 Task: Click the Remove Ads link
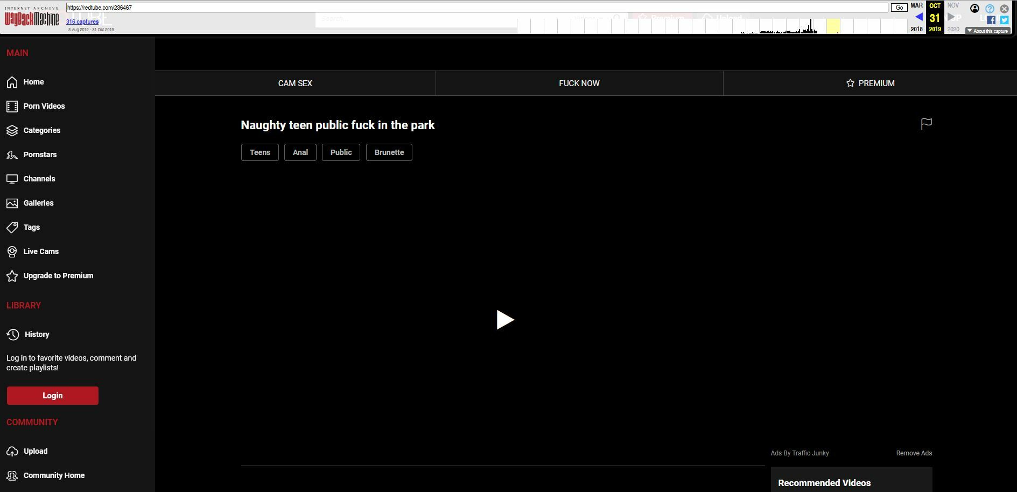coord(914,453)
